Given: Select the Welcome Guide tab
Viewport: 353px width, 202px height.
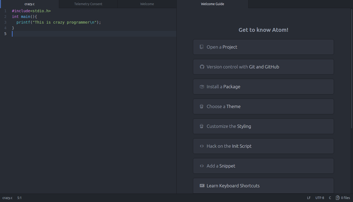Looking at the screenshot, I should click(x=212, y=4).
